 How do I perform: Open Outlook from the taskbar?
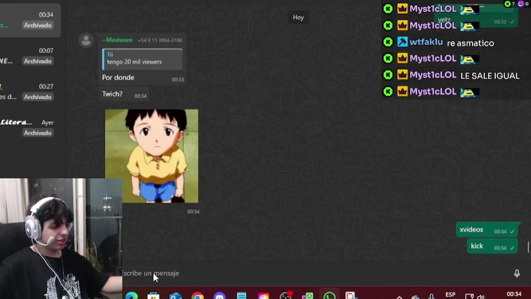(175, 296)
